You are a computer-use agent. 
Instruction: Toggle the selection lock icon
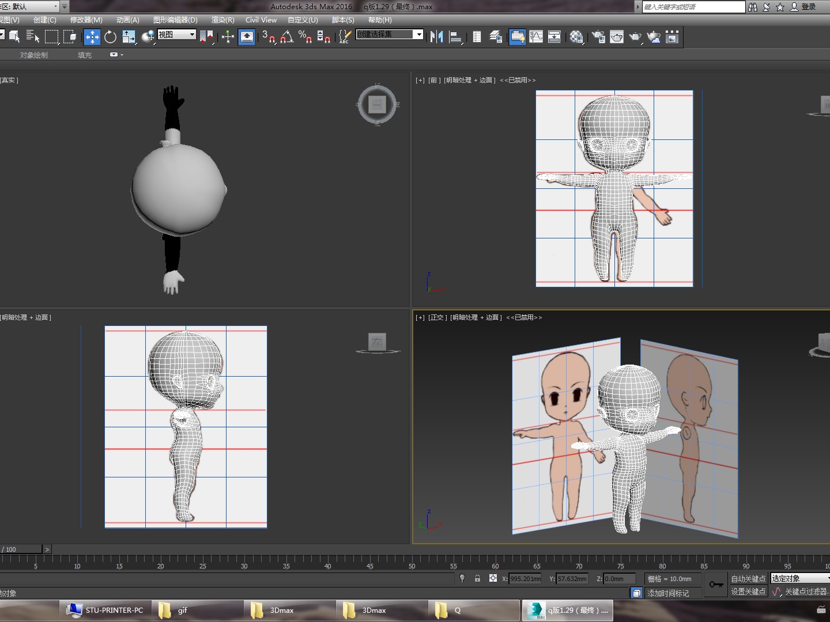coord(477,578)
